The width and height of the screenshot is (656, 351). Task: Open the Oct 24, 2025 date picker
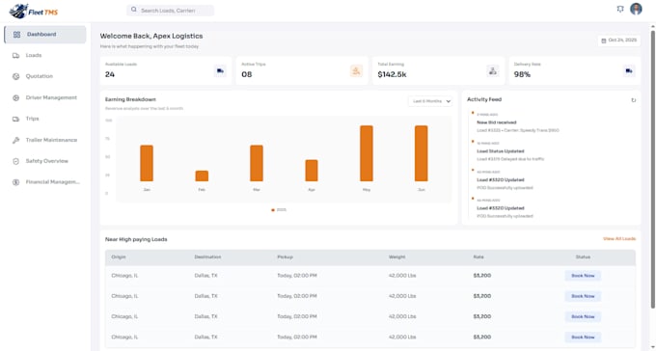[618, 40]
